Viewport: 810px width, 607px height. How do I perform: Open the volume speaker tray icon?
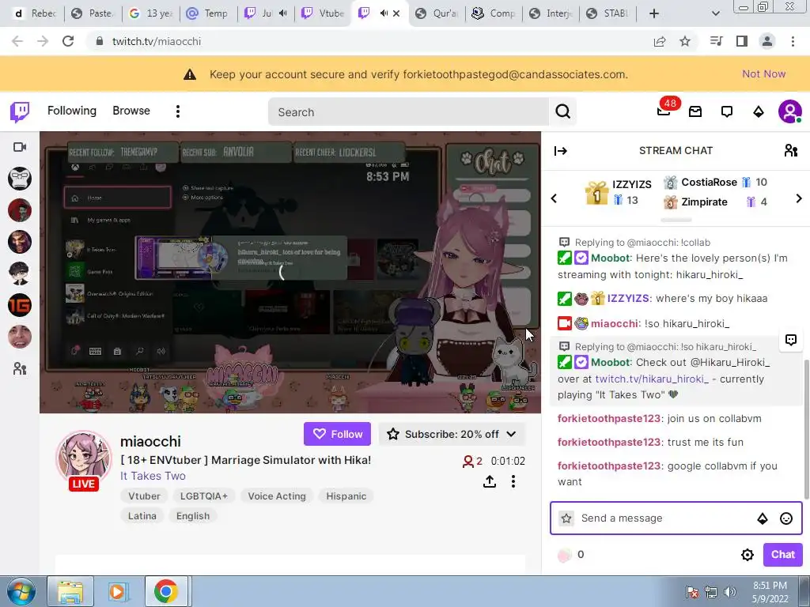point(730,591)
